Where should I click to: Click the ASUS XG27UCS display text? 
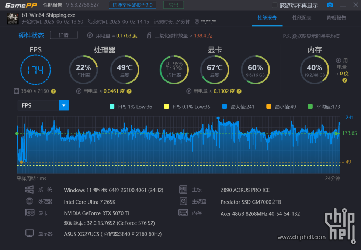(113, 234)
